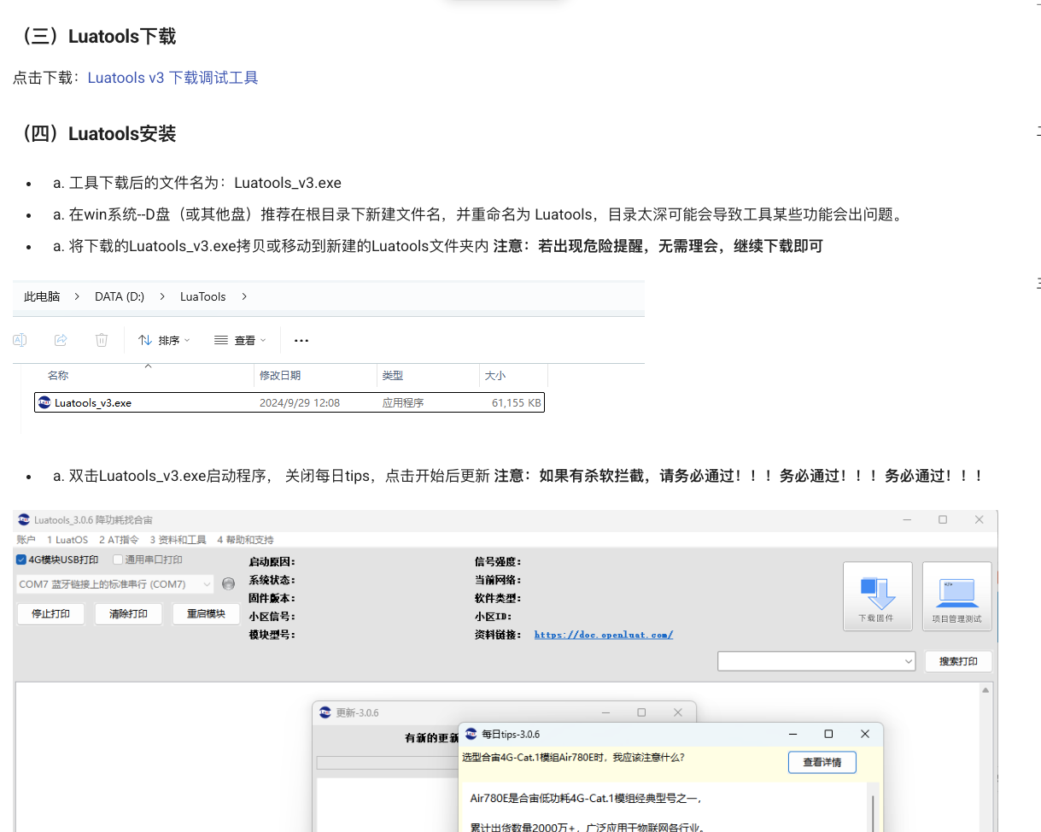Open the 查看 view dropdown
This screenshot has height=832, width=1041.
240,340
